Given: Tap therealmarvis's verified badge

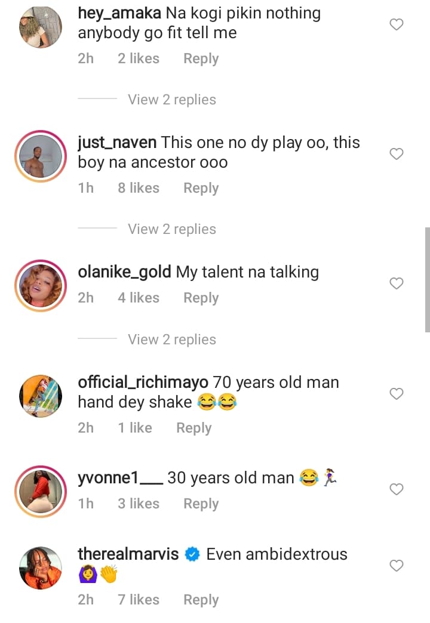Looking at the screenshot, I should (192, 554).
